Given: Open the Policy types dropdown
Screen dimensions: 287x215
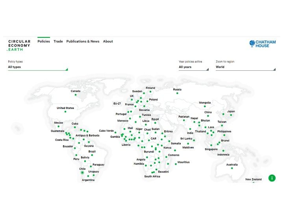Looking at the screenshot, I should tap(38, 67).
